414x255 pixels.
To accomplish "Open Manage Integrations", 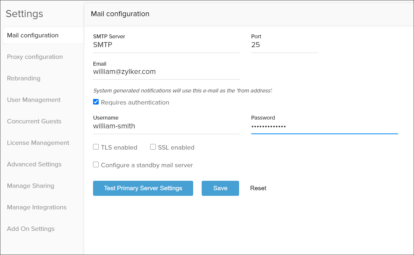I will (x=37, y=207).
